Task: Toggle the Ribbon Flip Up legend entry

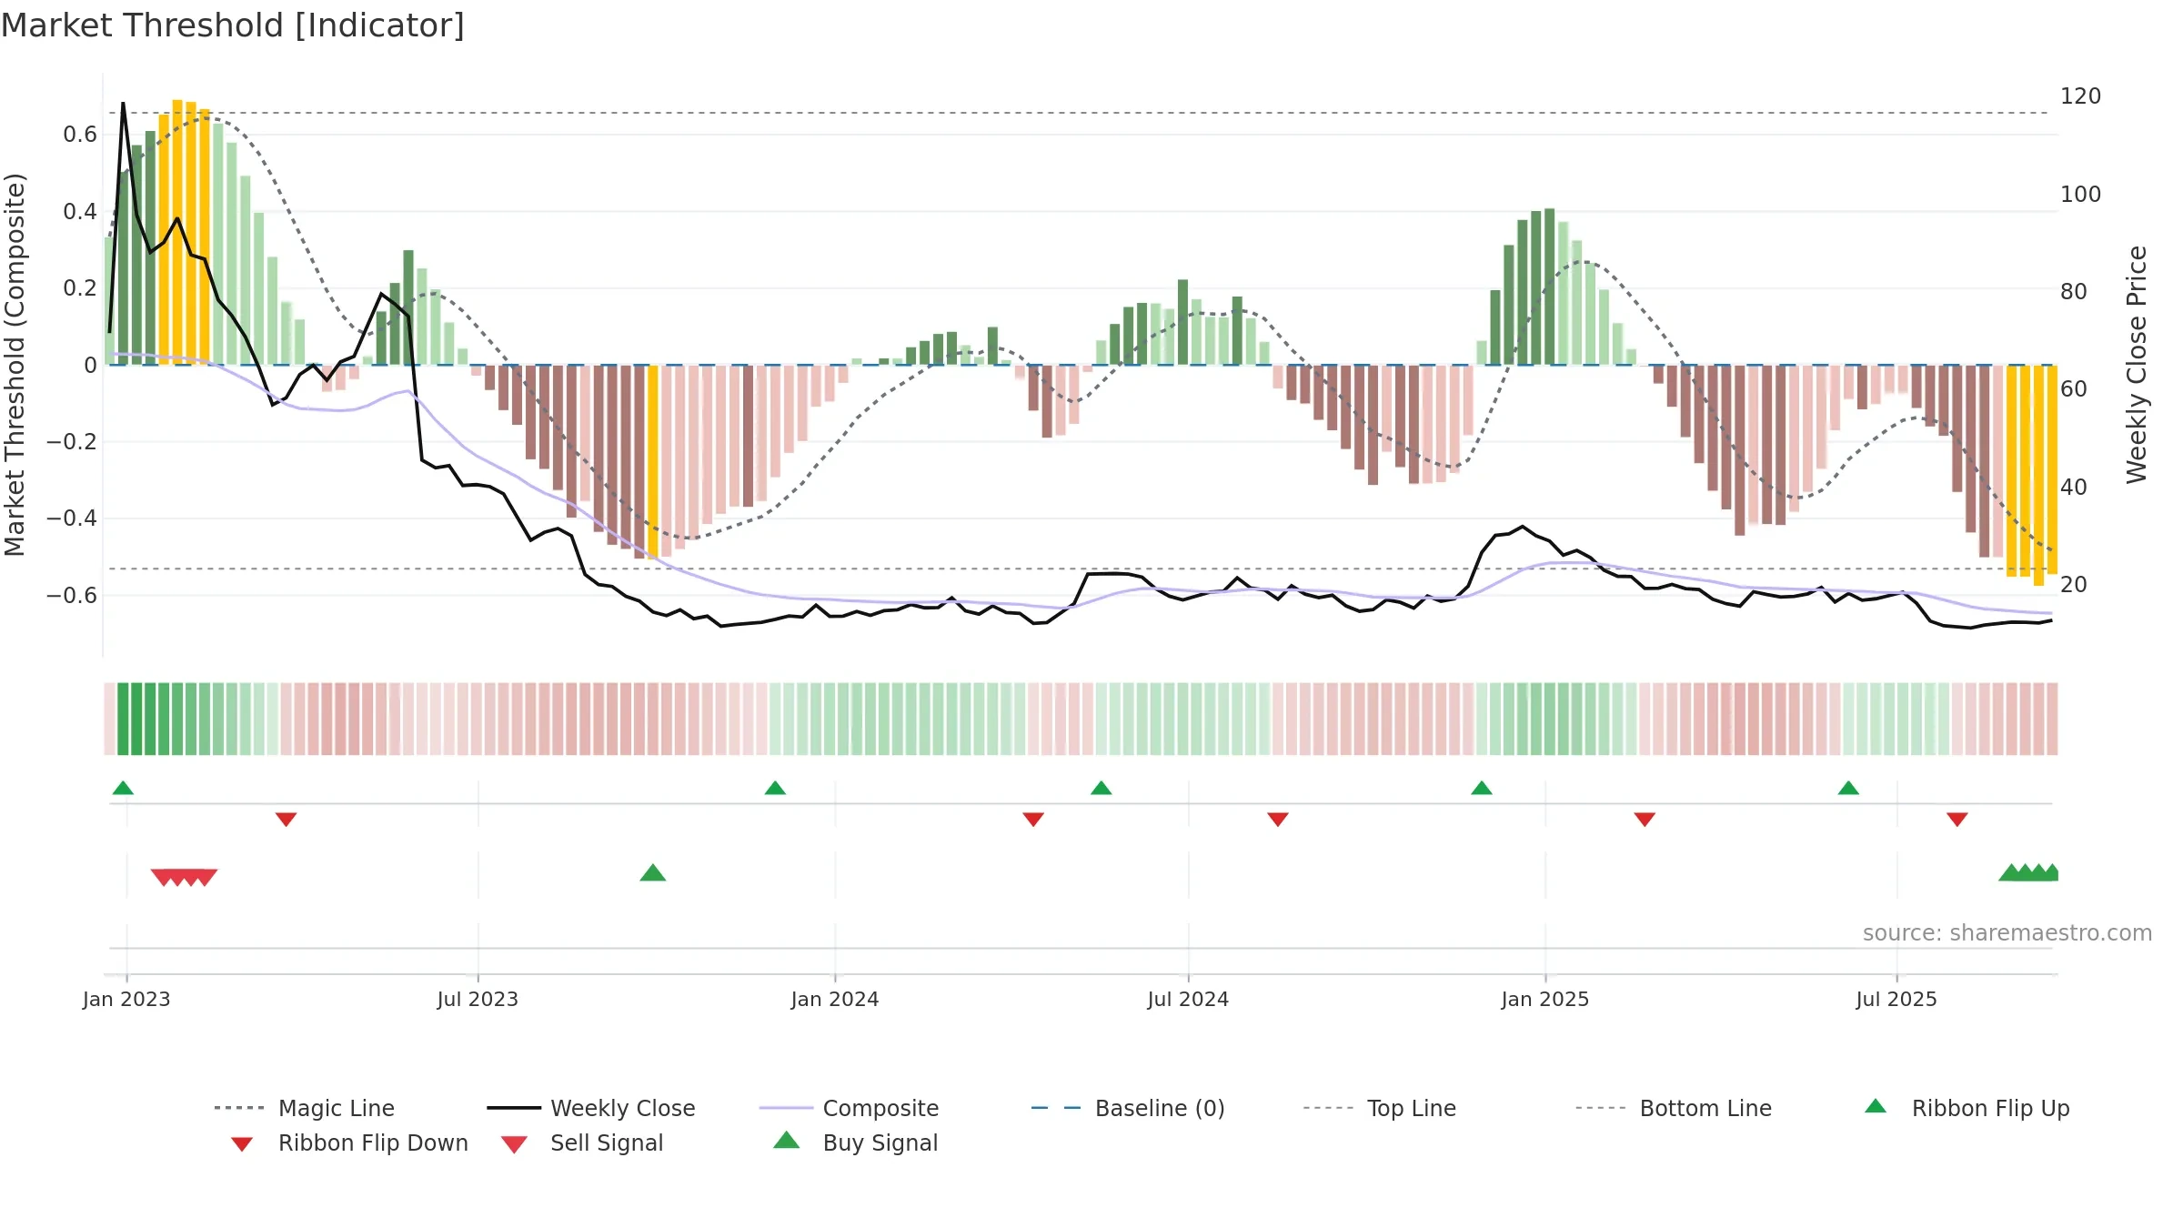Action: 1967,1108
